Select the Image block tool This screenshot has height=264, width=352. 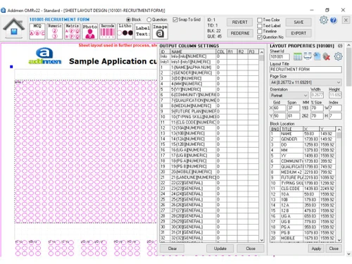160,31
